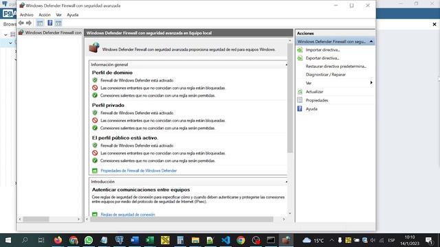The image size is (440, 247).
Task: Expand the Ver submenu arrow in Acciones
Action: (x=371, y=83)
